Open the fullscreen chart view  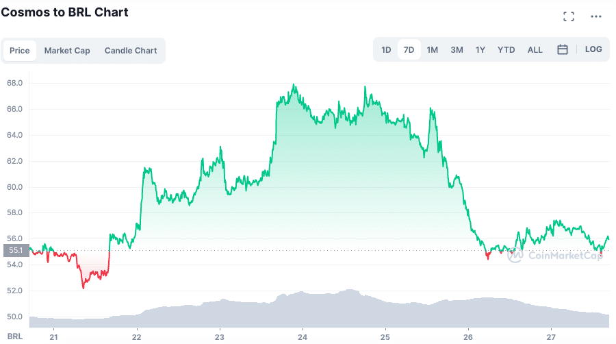coord(568,16)
